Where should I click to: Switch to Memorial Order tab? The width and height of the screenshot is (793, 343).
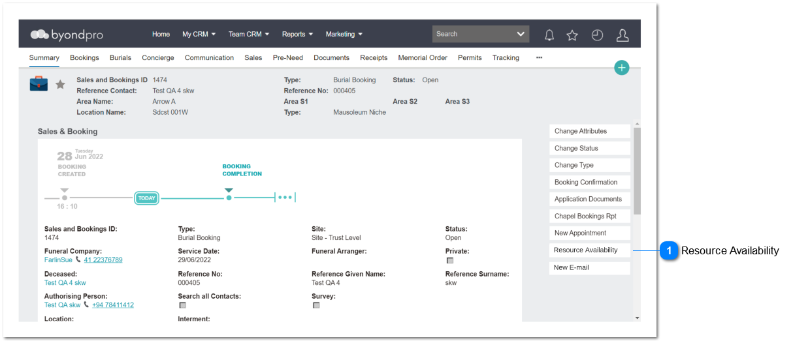pyautogui.click(x=423, y=57)
